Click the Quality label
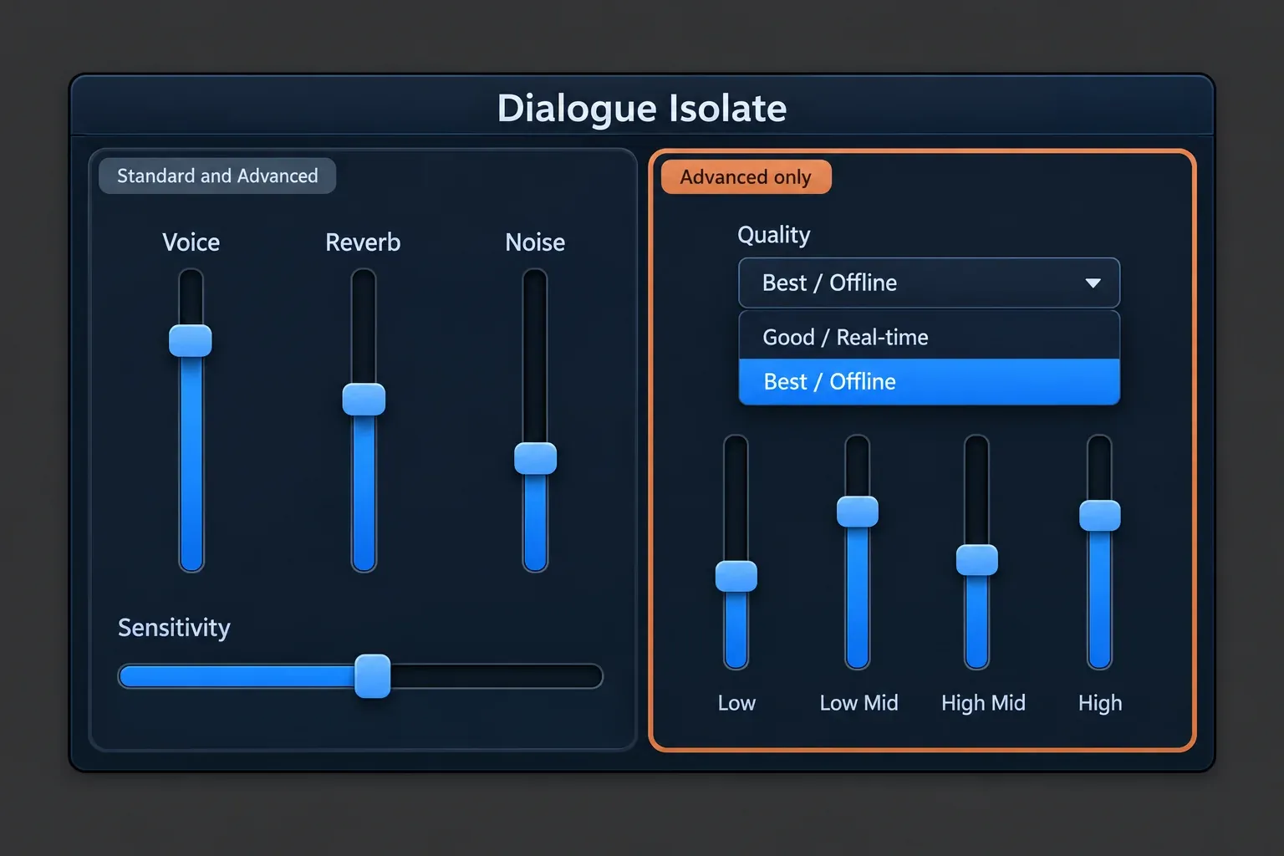 click(x=773, y=235)
